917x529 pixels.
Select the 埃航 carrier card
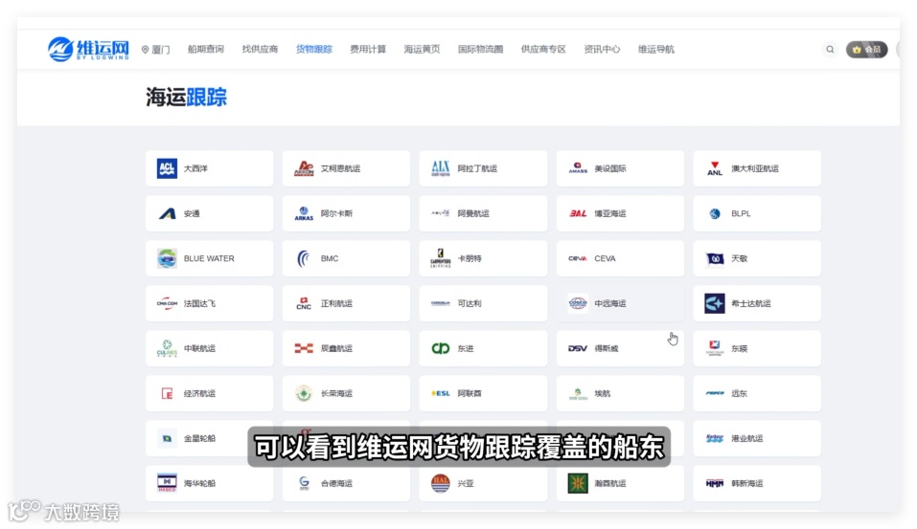tap(620, 393)
